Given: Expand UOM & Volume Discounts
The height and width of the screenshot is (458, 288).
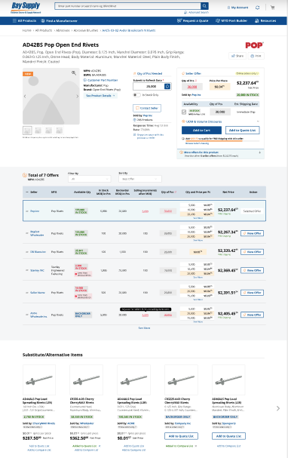Looking at the screenshot, I should pyautogui.click(x=221, y=121).
